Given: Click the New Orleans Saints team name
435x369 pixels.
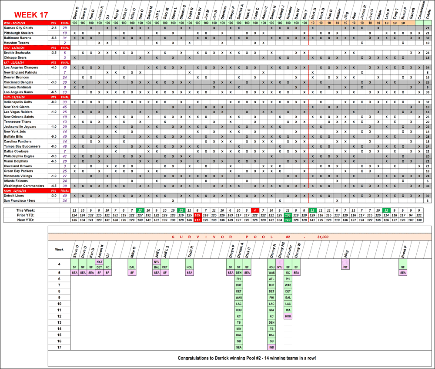Looking at the screenshot, I should (19, 117).
